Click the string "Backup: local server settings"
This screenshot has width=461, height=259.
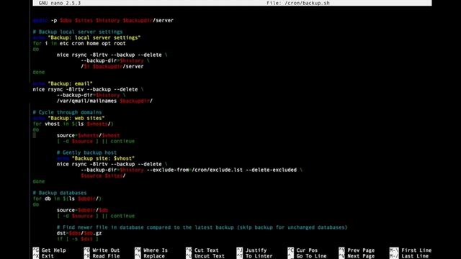[x=94, y=37]
